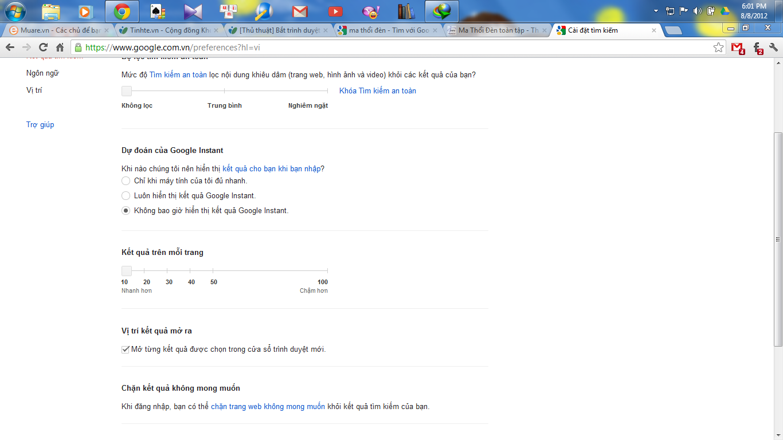Select 'Luôn hiển thị kết quả Google Instant' option
Screen dimensions: 783x440
pos(126,195)
